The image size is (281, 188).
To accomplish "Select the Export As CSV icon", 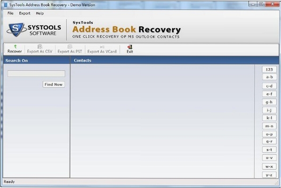I will 40,47.
